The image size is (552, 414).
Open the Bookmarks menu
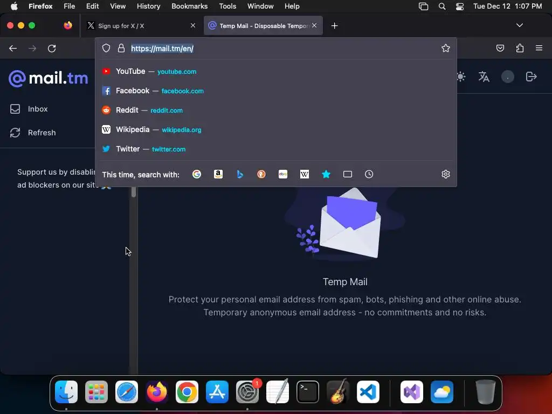pyautogui.click(x=189, y=6)
